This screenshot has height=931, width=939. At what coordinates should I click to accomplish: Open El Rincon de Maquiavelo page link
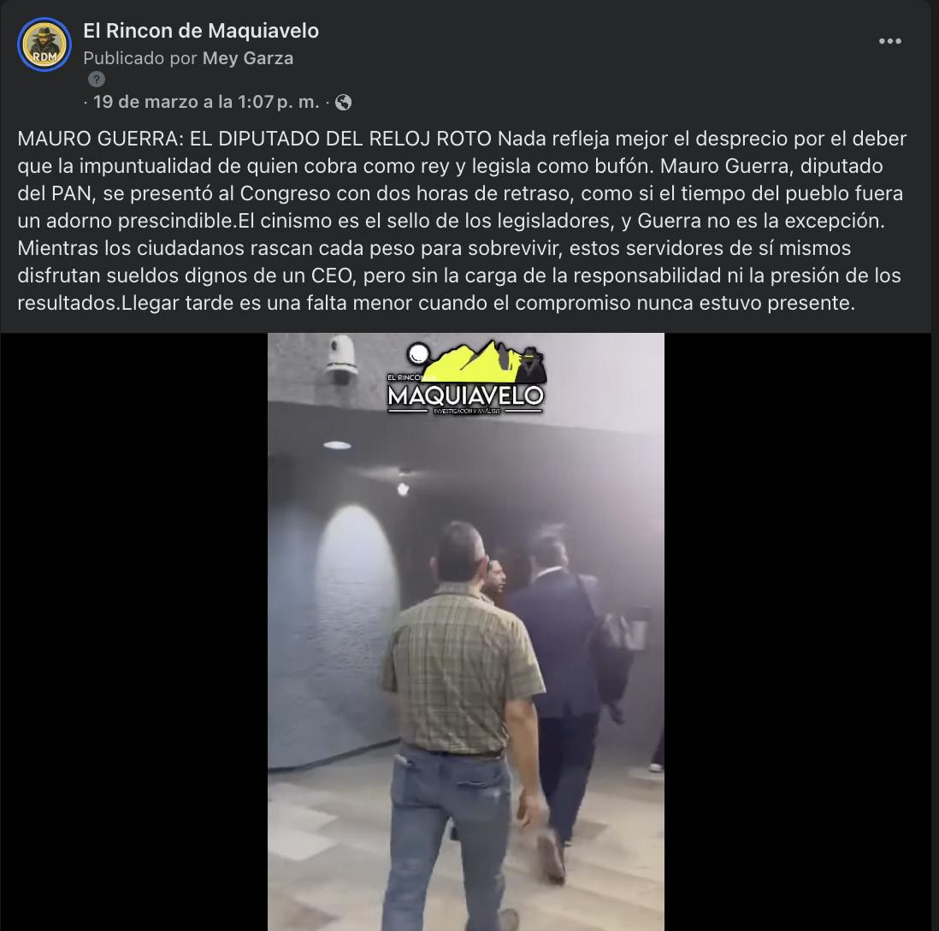tap(201, 31)
